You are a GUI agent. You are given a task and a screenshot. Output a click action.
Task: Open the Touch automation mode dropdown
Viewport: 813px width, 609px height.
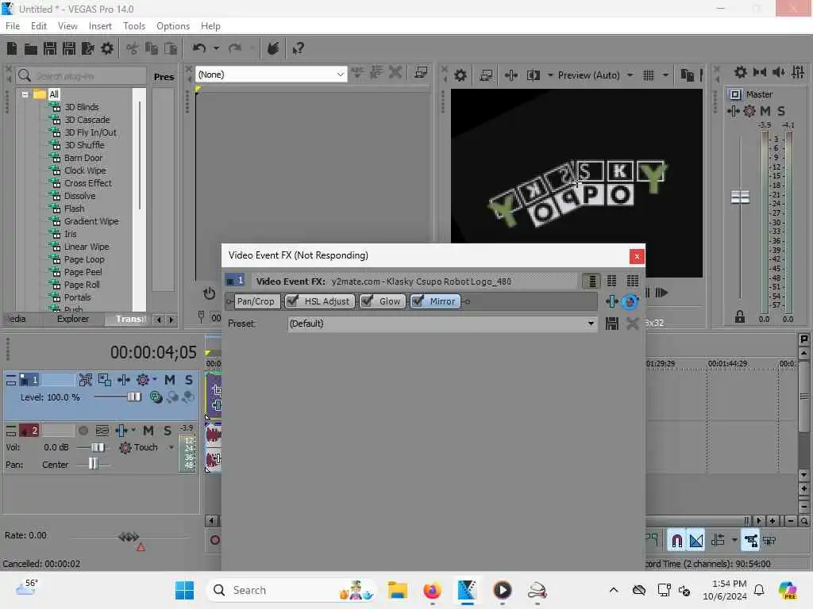[x=171, y=447]
